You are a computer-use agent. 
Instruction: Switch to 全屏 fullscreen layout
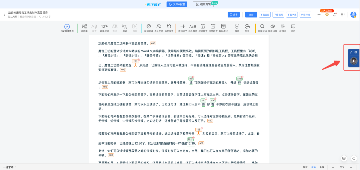click(322, 167)
